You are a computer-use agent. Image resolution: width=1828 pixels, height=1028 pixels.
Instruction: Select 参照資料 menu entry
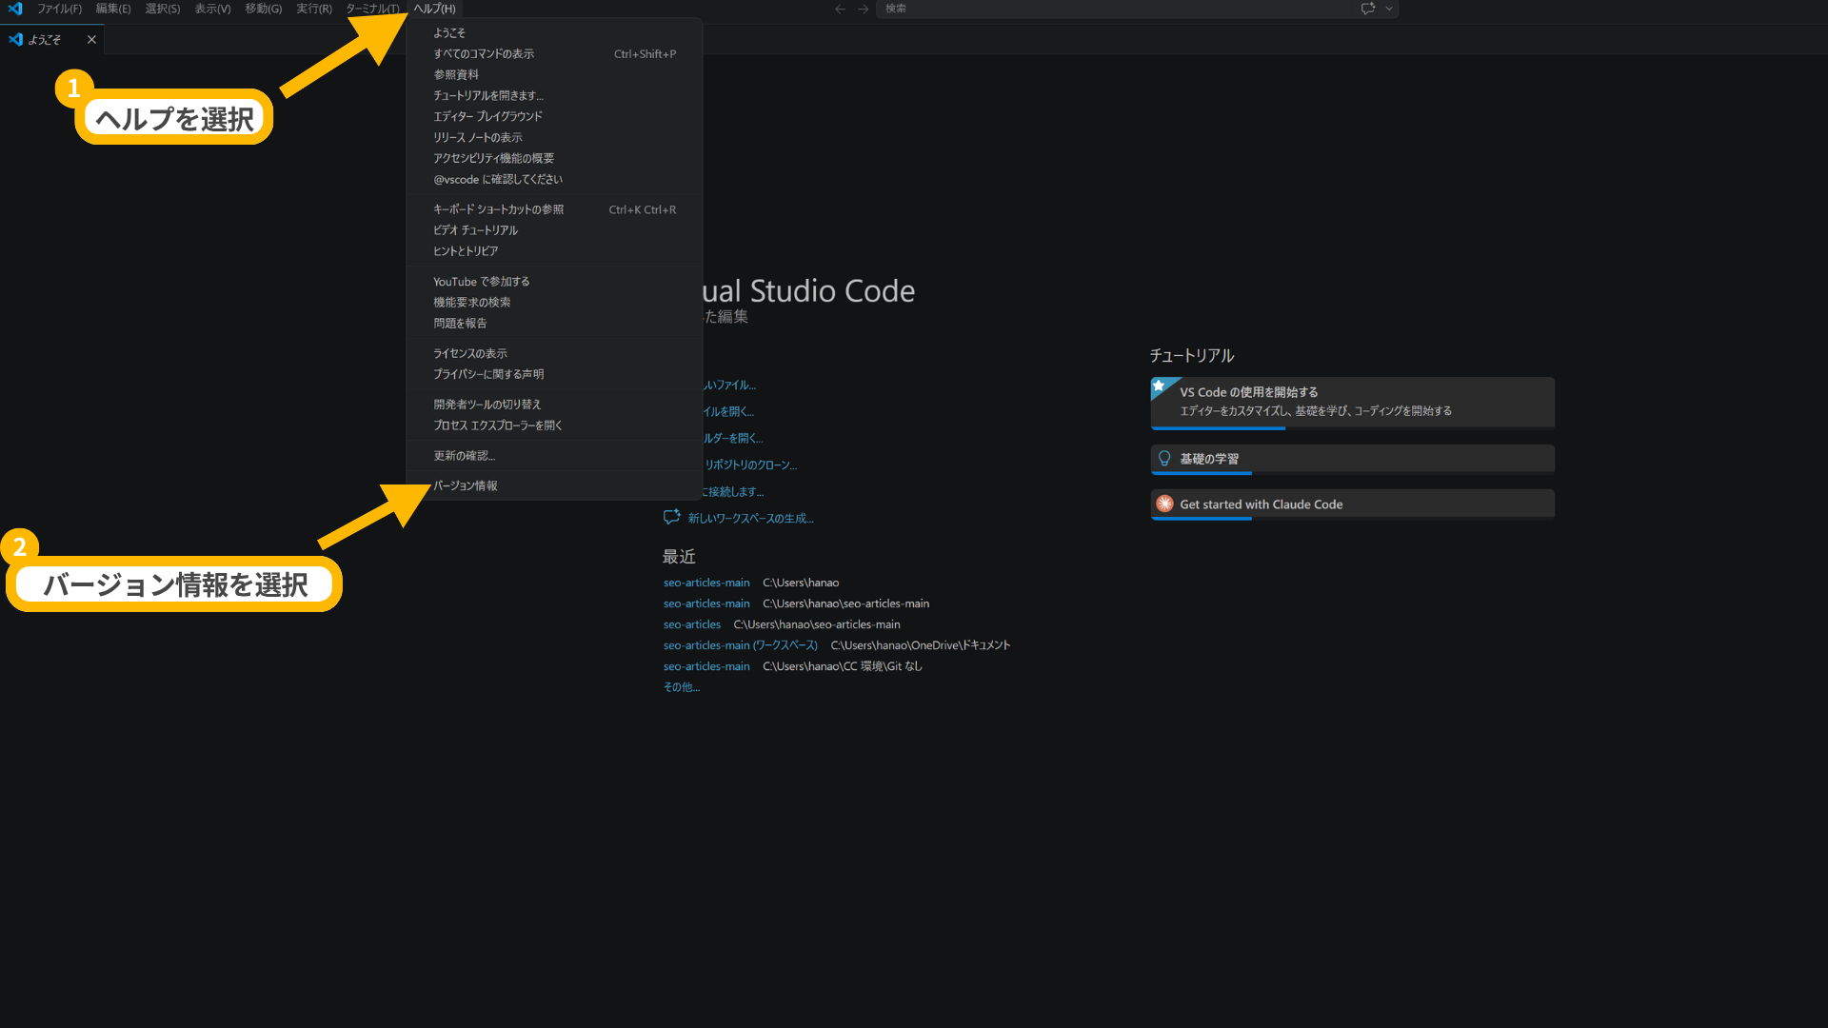tap(554, 74)
